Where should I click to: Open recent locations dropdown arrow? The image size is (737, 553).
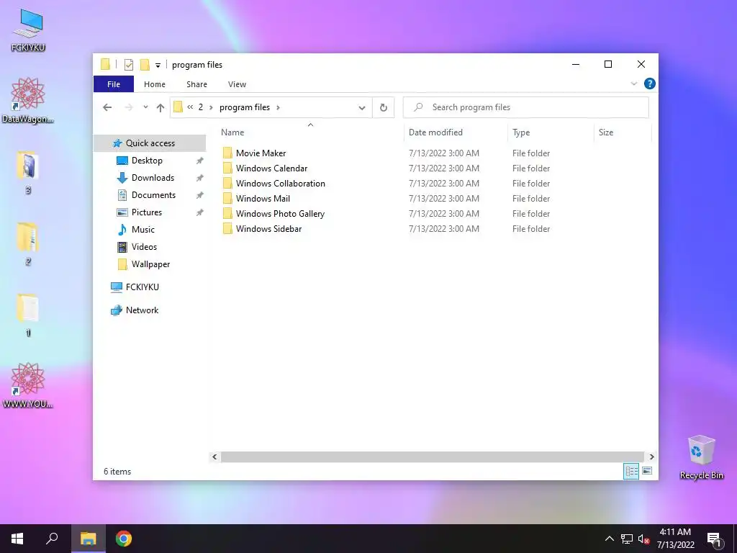(145, 107)
